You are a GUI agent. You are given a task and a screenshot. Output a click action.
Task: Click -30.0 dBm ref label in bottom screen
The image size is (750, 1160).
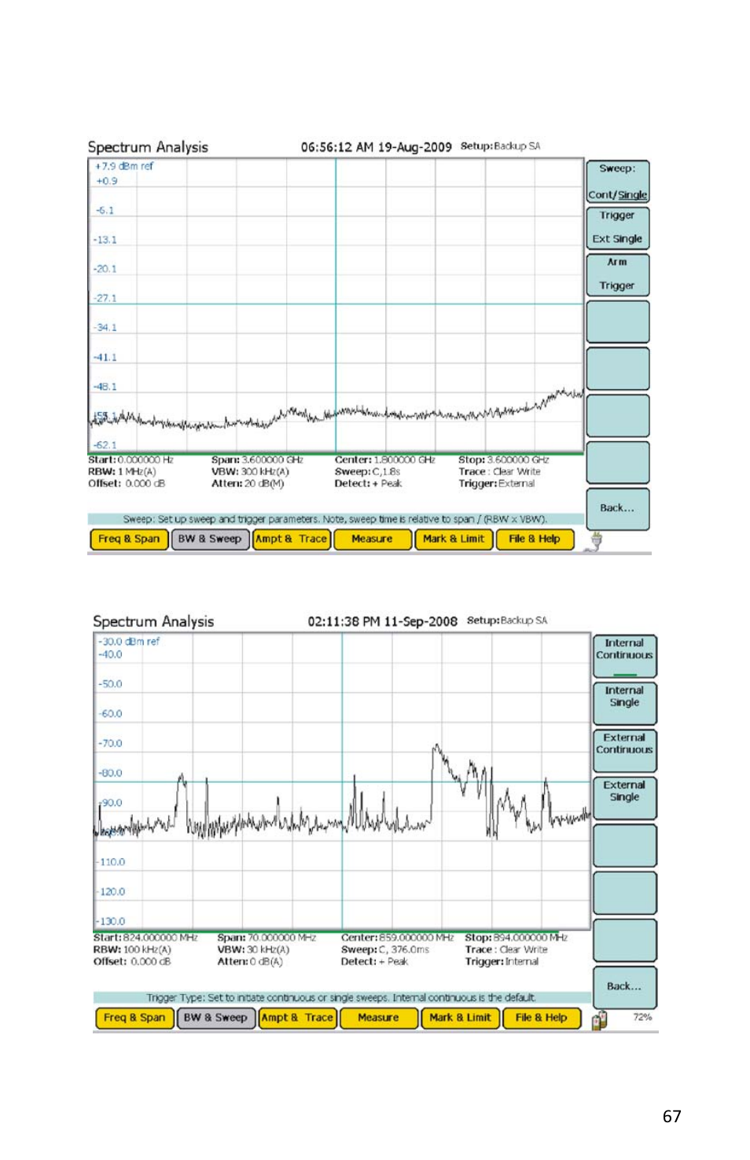click(129, 642)
